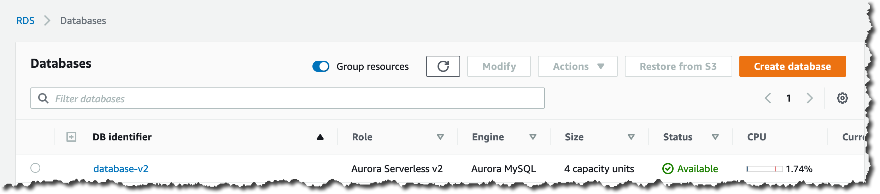Open table preferences gear icon
Image resolution: width=880 pixels, height=194 pixels.
842,98
